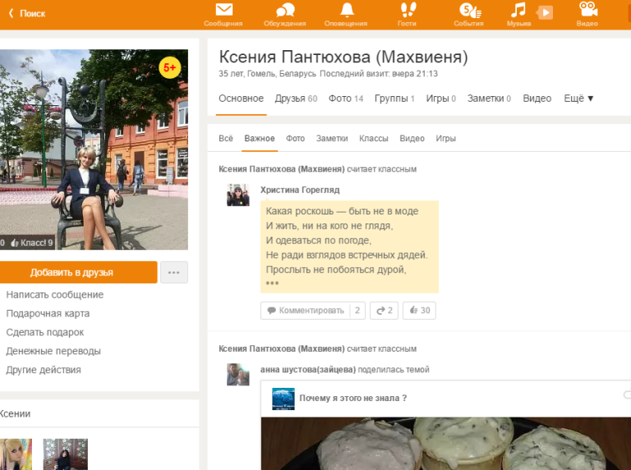The width and height of the screenshot is (631, 470).
Task: Select the Заметки feed filter
Action: pyautogui.click(x=332, y=138)
